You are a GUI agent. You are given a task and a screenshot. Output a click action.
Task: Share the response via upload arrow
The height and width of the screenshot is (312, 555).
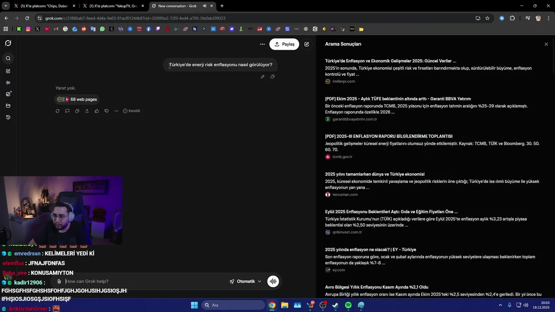pyautogui.click(x=87, y=111)
